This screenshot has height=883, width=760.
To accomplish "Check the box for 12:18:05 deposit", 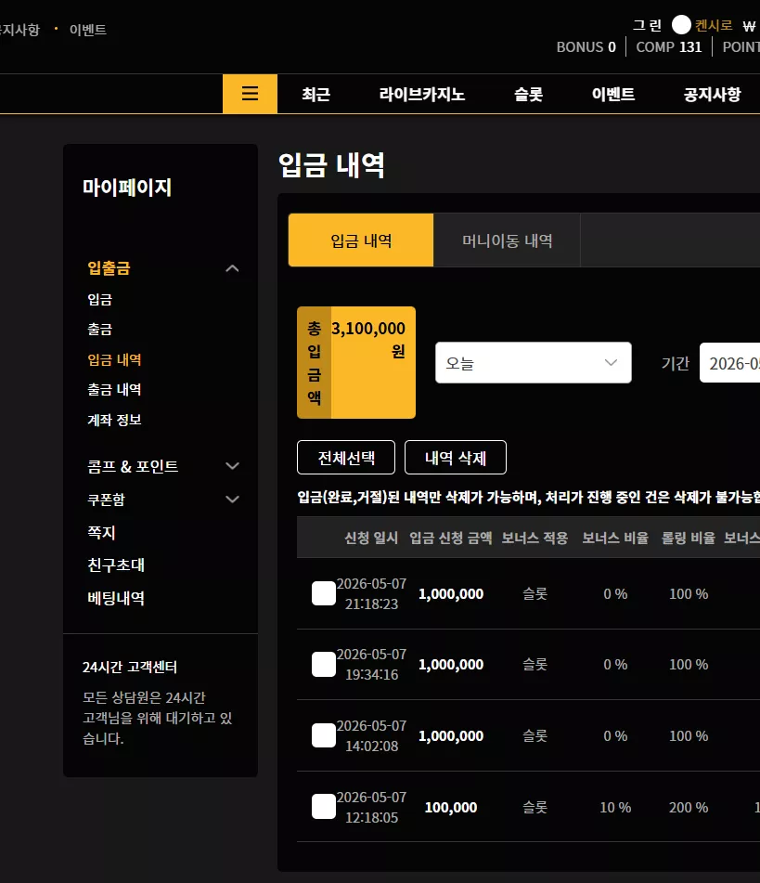I will (x=324, y=807).
